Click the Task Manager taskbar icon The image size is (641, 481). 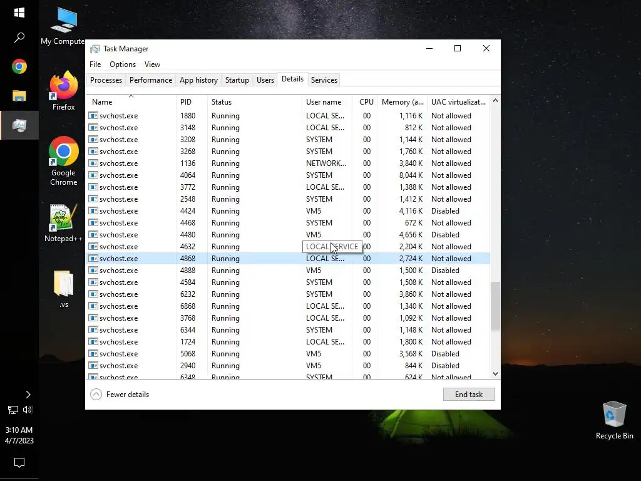[19, 125]
